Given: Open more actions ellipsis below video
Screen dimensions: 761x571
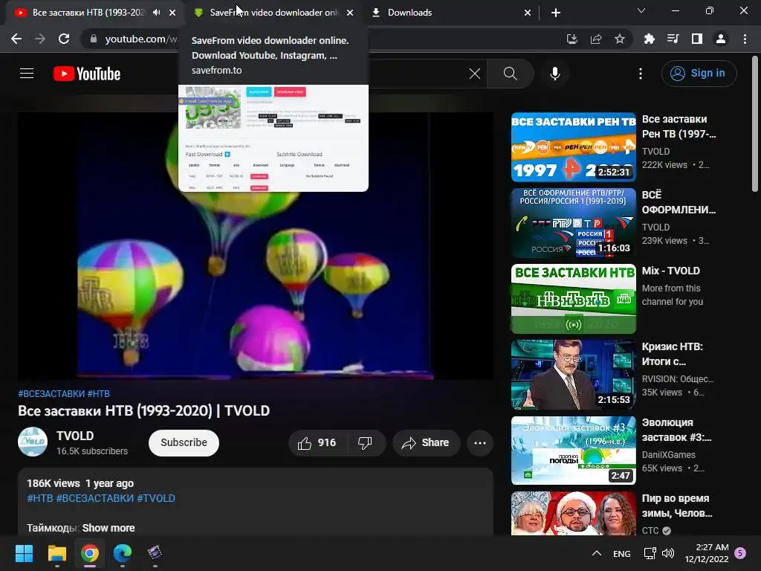Looking at the screenshot, I should (480, 443).
